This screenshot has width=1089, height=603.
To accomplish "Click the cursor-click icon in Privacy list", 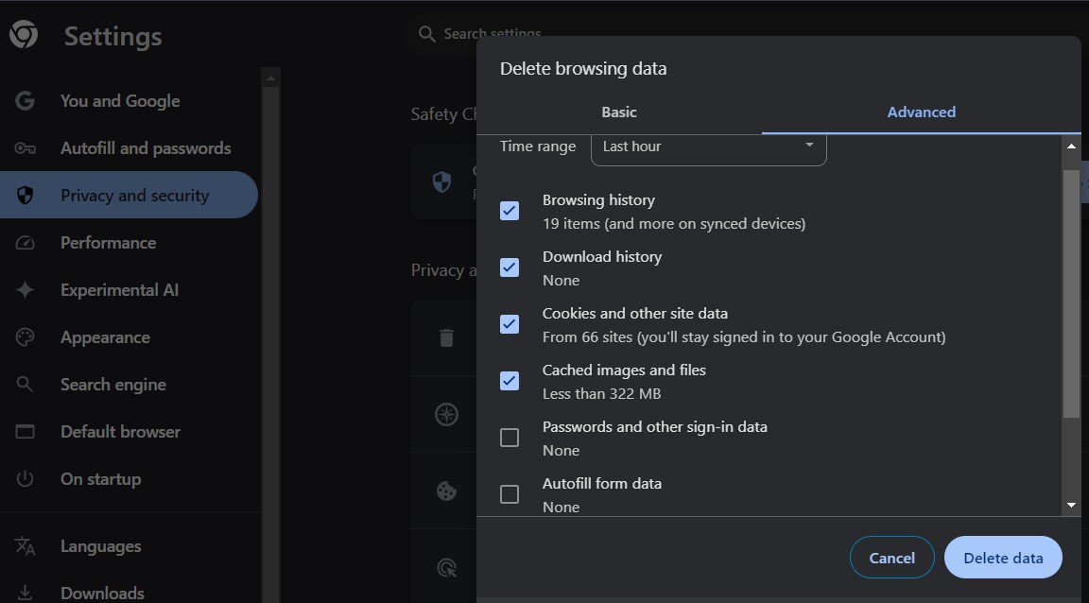I will [446, 568].
